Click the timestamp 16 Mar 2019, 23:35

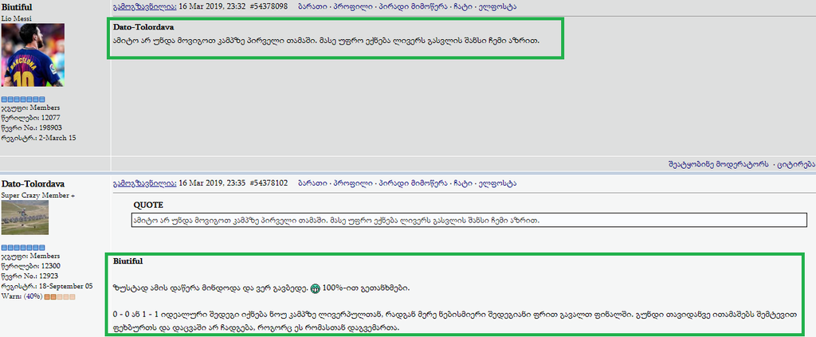pyautogui.click(x=212, y=183)
